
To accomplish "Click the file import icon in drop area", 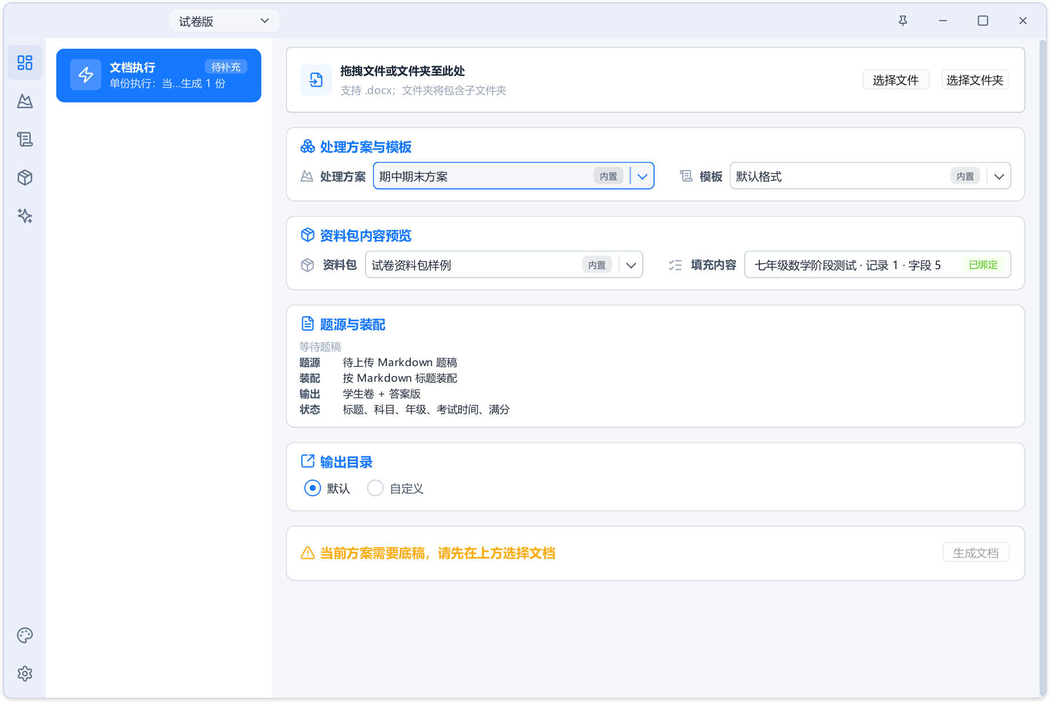I will point(316,80).
